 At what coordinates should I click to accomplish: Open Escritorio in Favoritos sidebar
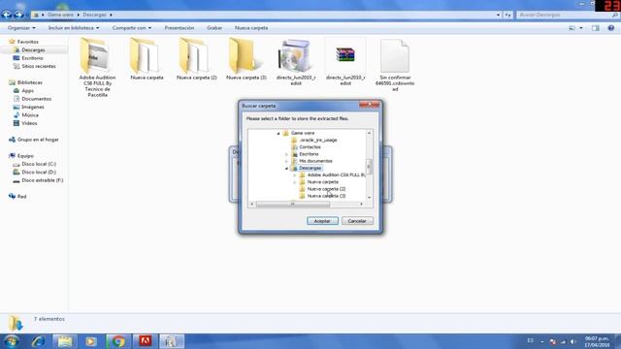[x=32, y=58]
